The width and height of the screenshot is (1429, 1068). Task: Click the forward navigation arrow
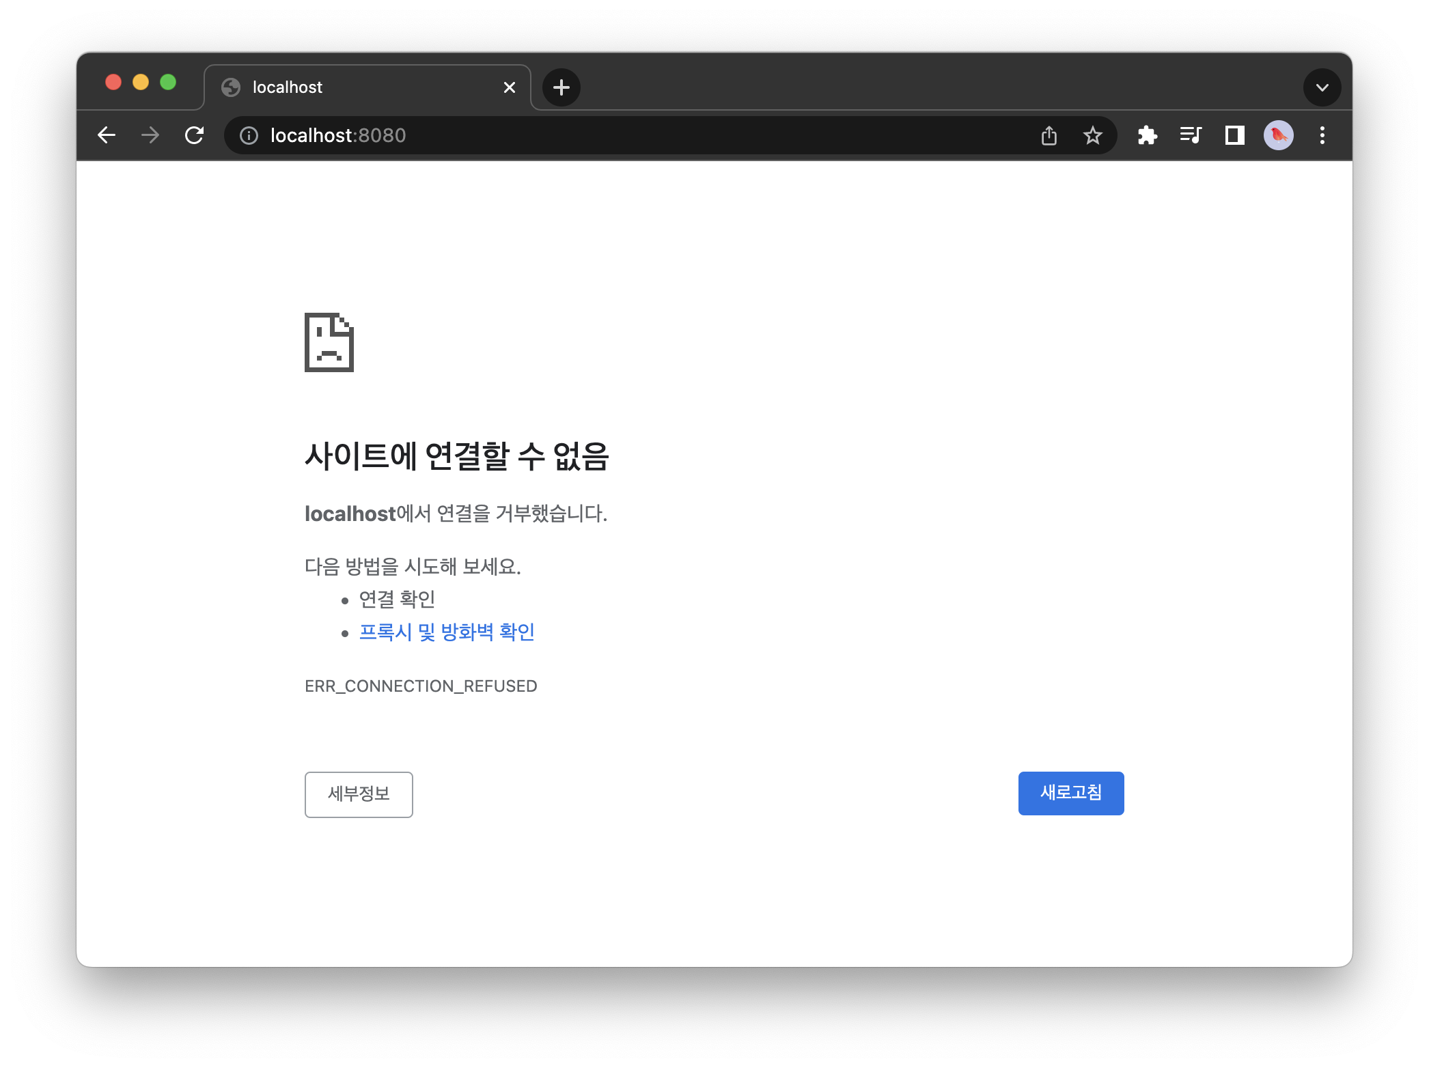150,135
